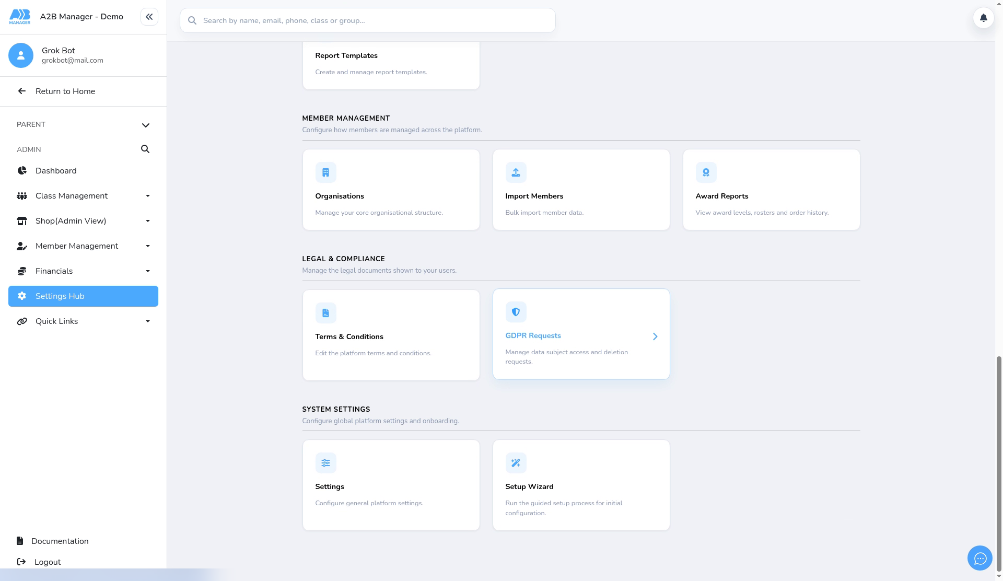Click the Settings sliders icon
This screenshot has width=1003, height=581.
click(x=325, y=463)
